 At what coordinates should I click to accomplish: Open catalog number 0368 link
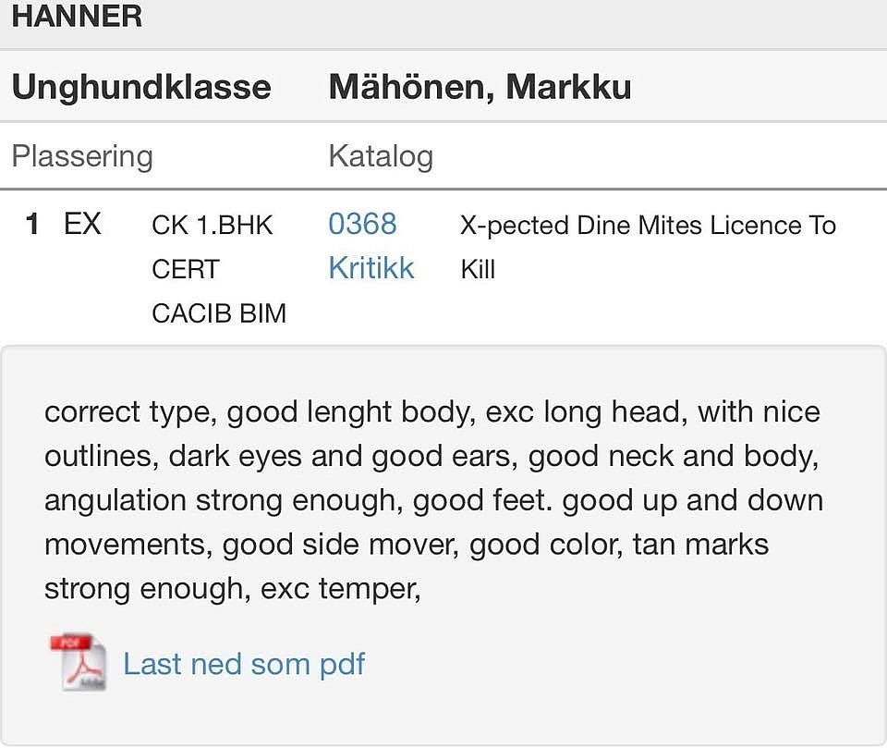362,224
